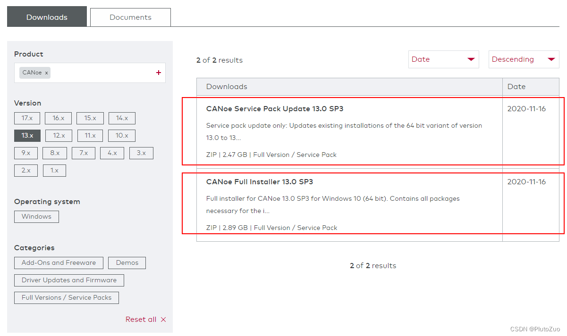Viewport: 567px width, 336px height.
Task: Select version 17.x filter
Action: click(27, 118)
